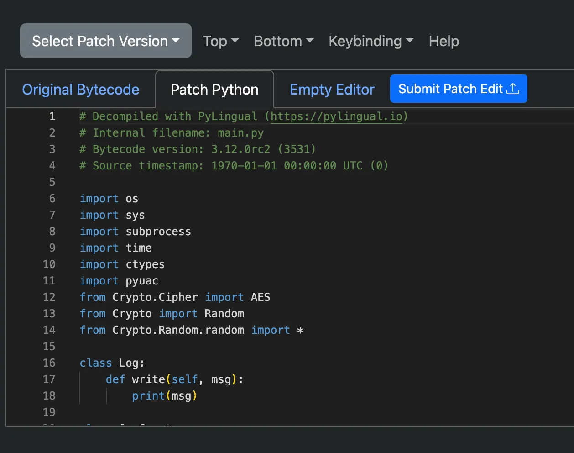Switch to the Original Bytecode tab
Screen dimensions: 574x453
coord(81,90)
